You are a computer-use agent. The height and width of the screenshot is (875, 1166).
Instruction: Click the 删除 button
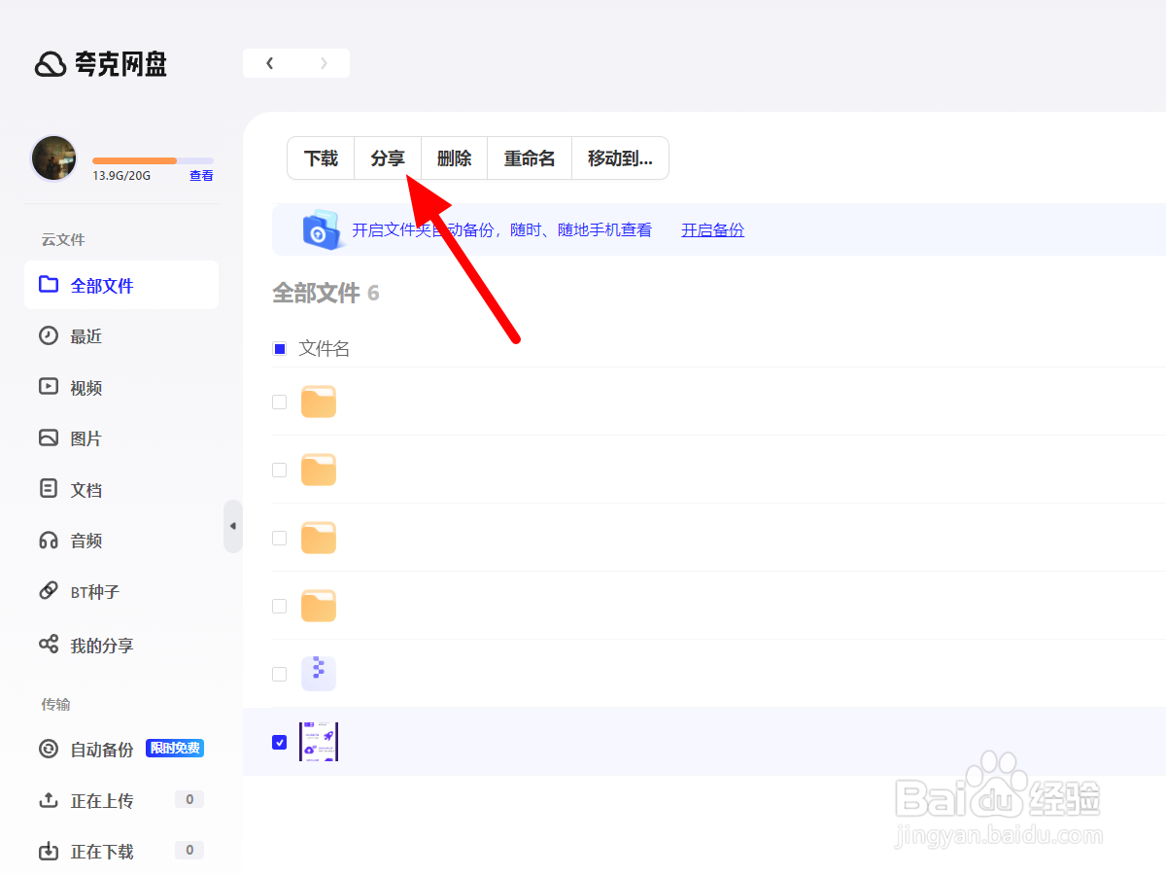click(454, 158)
